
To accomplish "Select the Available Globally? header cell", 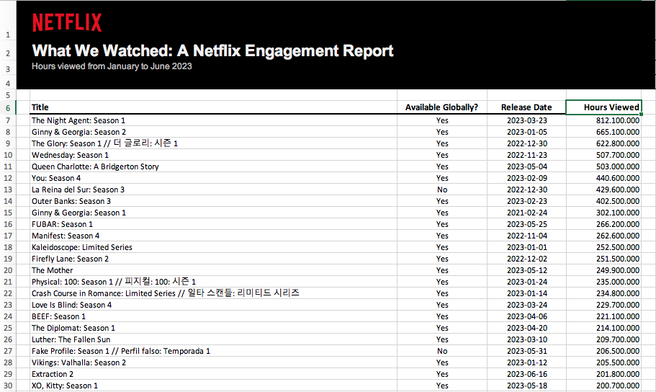I will tap(442, 107).
